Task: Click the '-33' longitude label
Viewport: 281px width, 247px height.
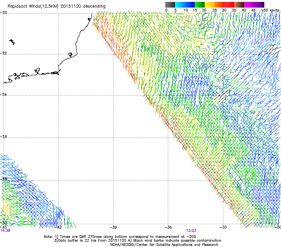Action: pos(223,227)
